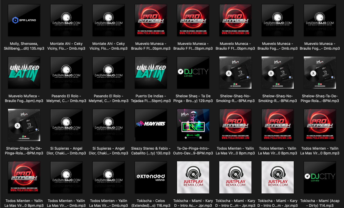Click the Moliy, Shenseea, Skillibeng filename
The image size is (344, 208).
[24, 46]
